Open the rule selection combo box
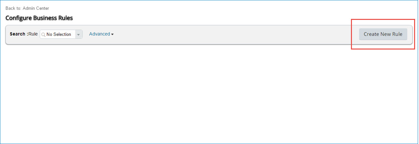The height and width of the screenshot is (144, 419). click(x=61, y=35)
